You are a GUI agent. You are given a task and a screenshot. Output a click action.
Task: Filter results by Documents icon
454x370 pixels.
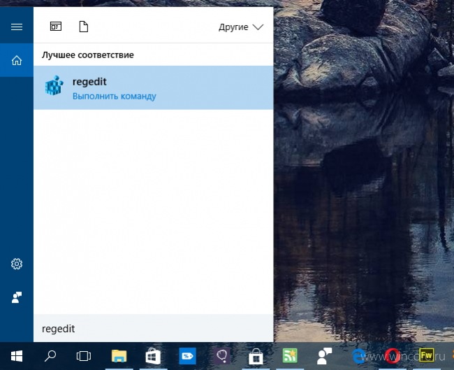click(84, 27)
